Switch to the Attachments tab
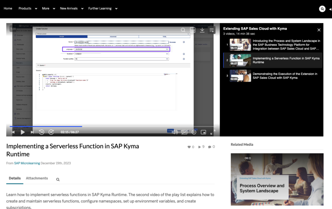The height and width of the screenshot is (209, 332). coord(37,178)
